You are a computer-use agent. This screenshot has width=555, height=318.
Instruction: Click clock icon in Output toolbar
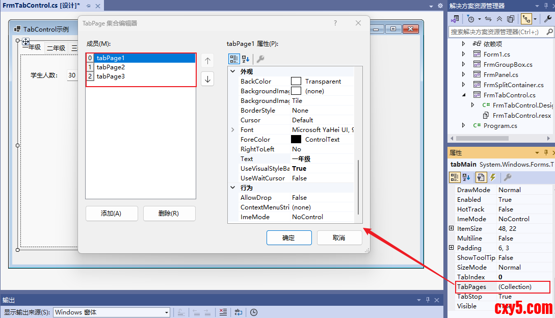[254, 312]
